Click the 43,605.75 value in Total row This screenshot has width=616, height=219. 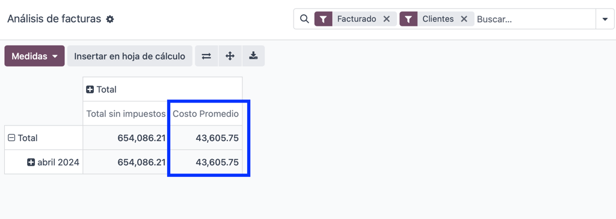[x=217, y=138]
